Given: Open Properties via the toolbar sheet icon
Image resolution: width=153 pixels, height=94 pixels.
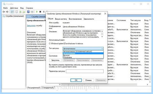Looking at the screenshot, I should 17,12.
